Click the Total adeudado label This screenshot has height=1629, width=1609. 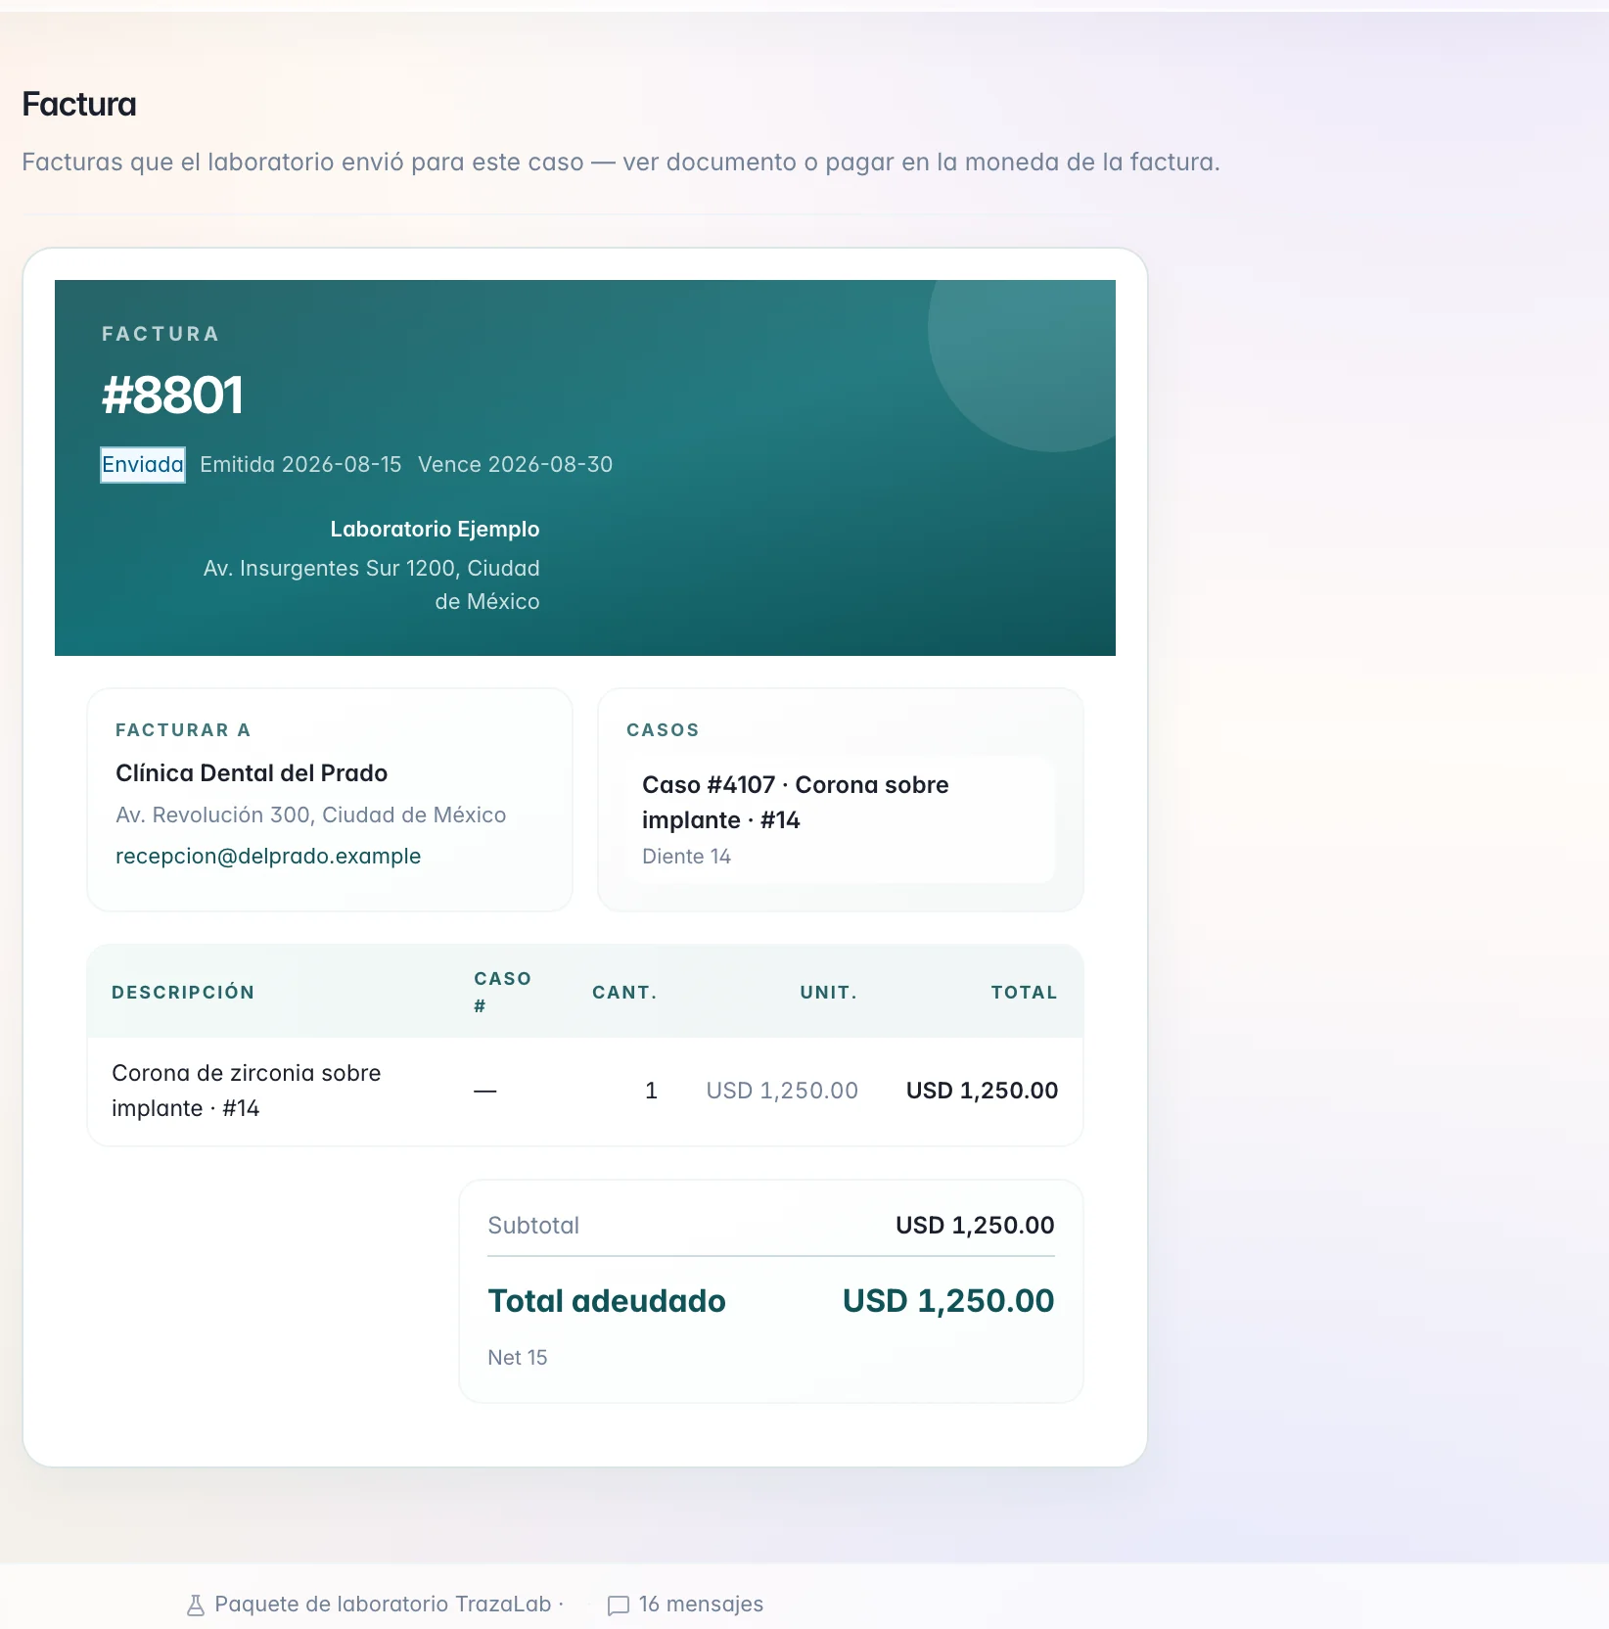607,1301
